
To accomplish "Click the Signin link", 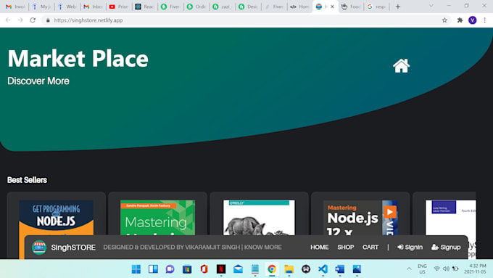I will [x=410, y=248].
